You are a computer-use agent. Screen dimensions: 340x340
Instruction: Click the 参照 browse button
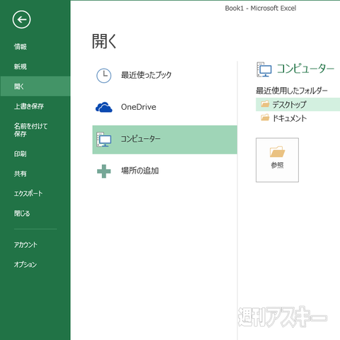pyautogui.click(x=277, y=160)
